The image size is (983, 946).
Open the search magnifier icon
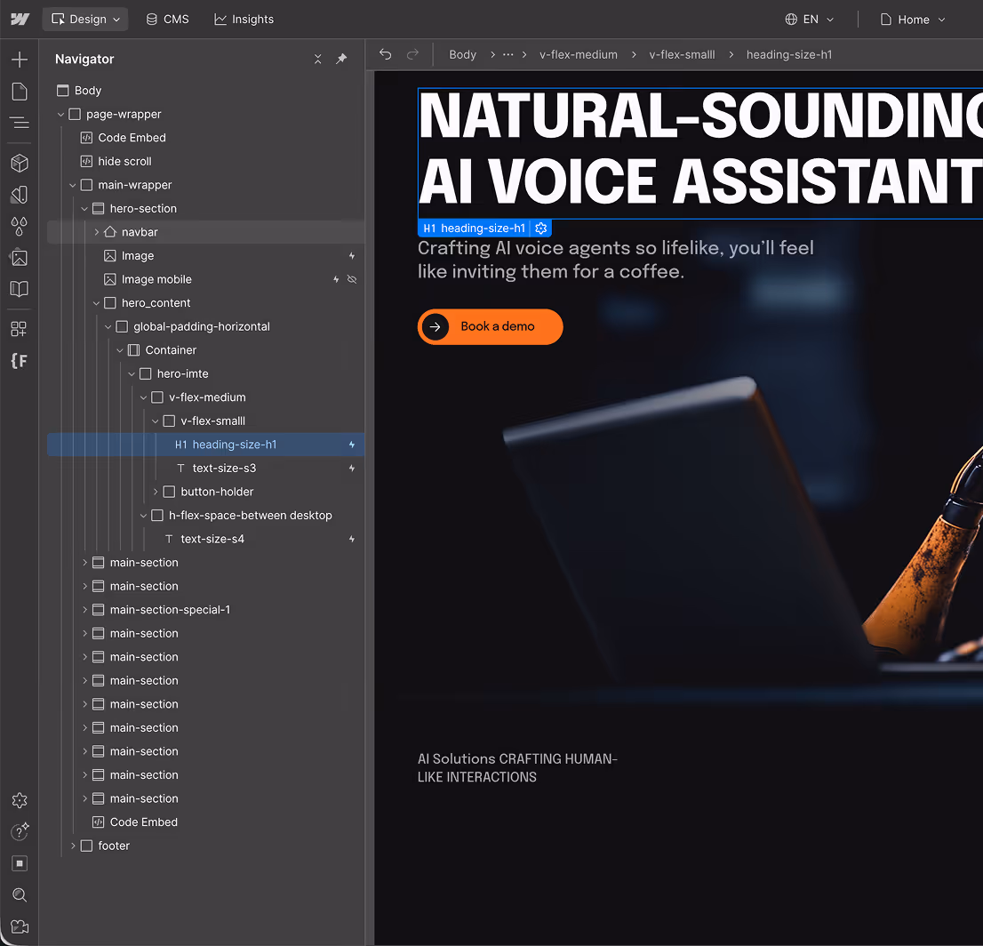click(20, 895)
